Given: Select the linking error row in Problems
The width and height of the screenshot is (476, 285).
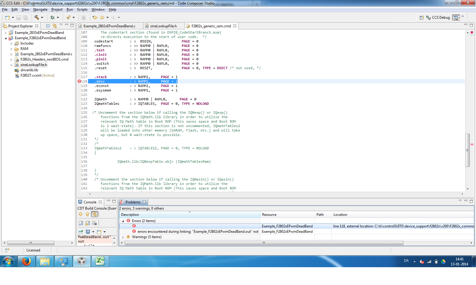Looking at the screenshot, I should coord(297,232).
